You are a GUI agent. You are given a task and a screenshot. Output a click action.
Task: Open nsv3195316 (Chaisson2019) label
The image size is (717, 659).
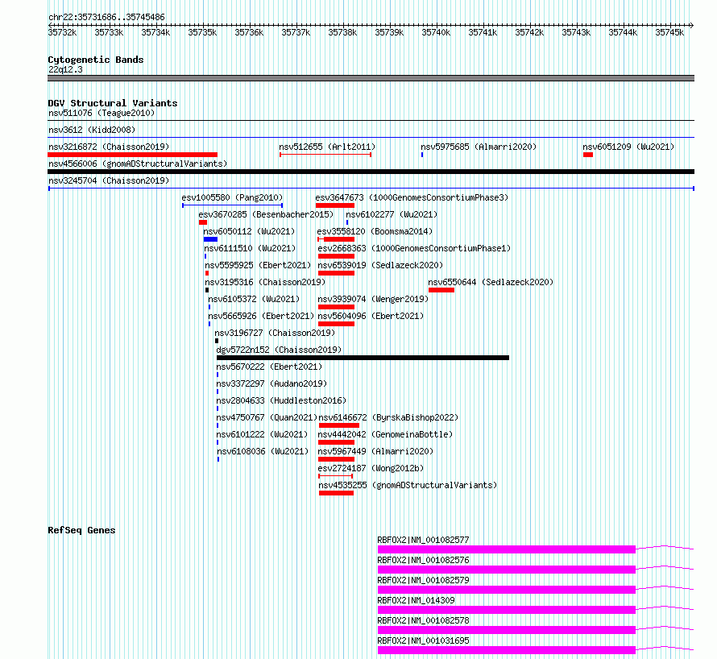click(x=265, y=282)
